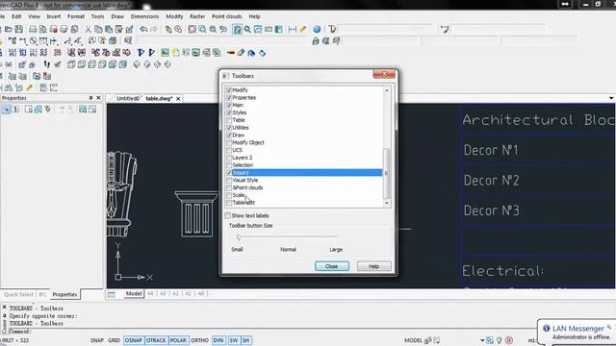The width and height of the screenshot is (616, 346).
Task: Click the Toolbar button Size slider handle
Action: (x=239, y=237)
